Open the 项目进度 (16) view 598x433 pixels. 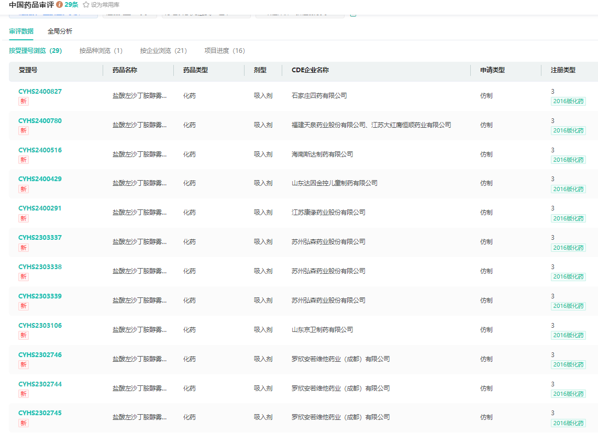click(x=224, y=51)
